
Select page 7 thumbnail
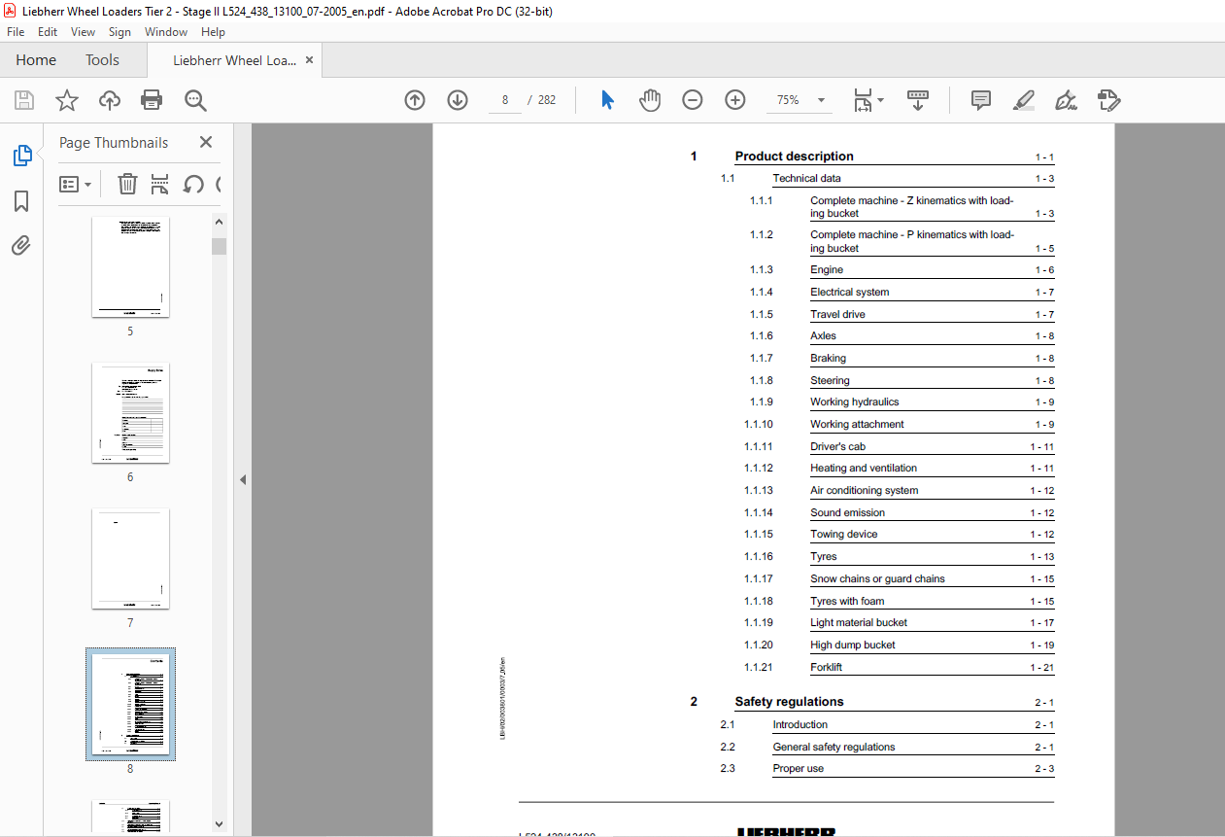(130, 559)
